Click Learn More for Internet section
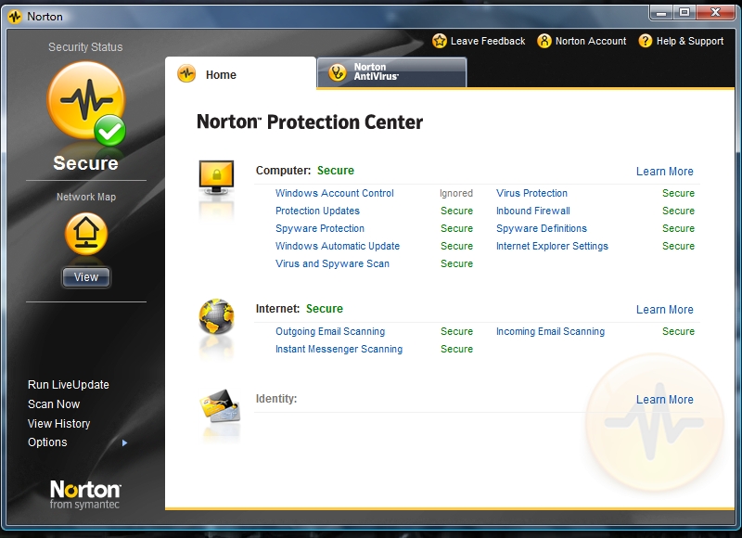This screenshot has width=742, height=538. point(664,310)
